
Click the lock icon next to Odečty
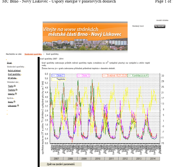coord(16,94)
